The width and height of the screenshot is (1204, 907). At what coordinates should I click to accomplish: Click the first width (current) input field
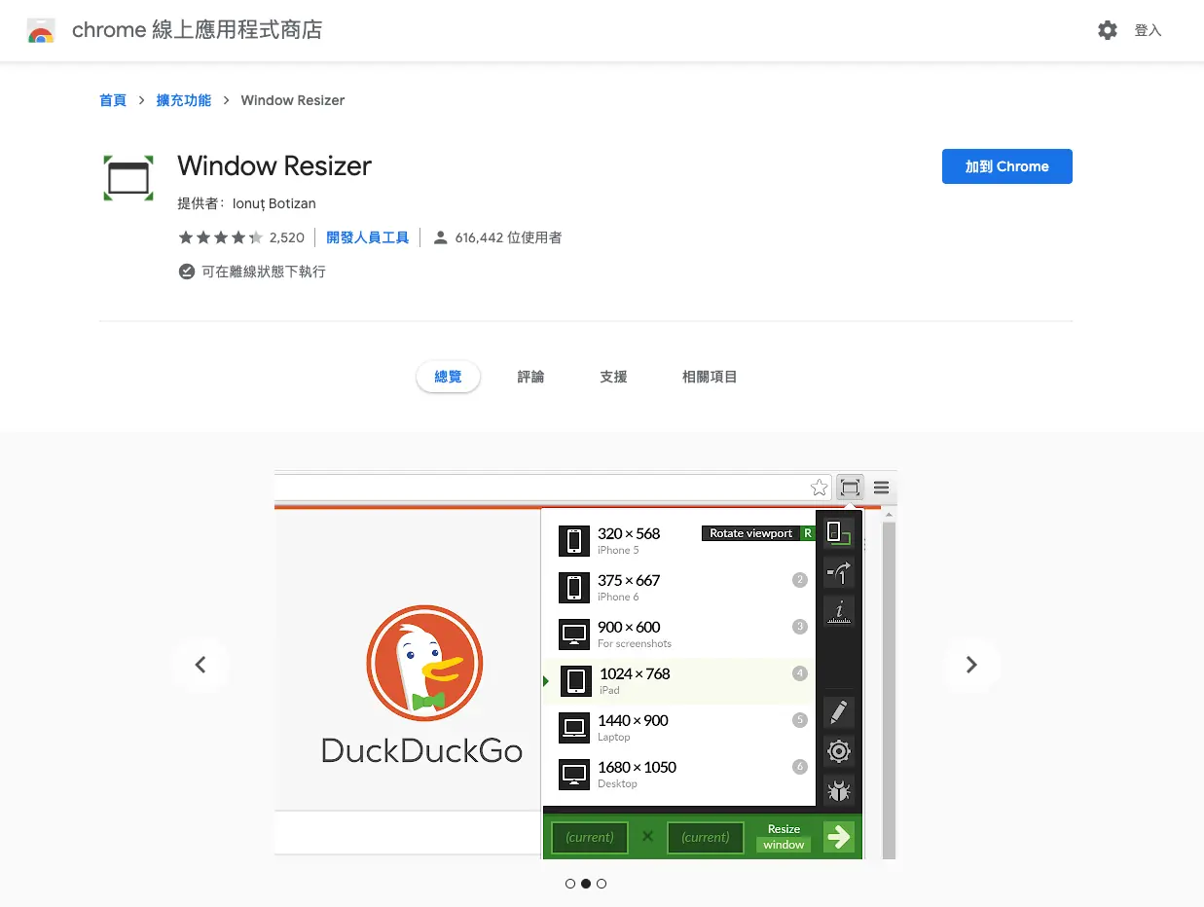[590, 837]
